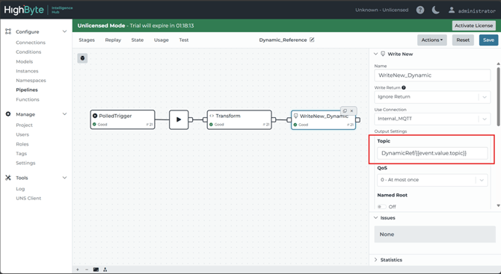Open the Use Connection dropdown
This screenshot has width=501, height=274.
click(432, 119)
